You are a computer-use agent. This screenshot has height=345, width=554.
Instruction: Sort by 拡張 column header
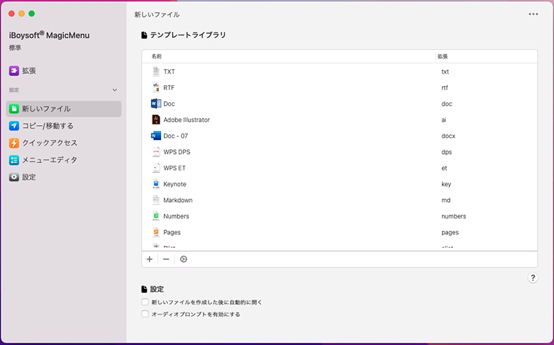(443, 56)
